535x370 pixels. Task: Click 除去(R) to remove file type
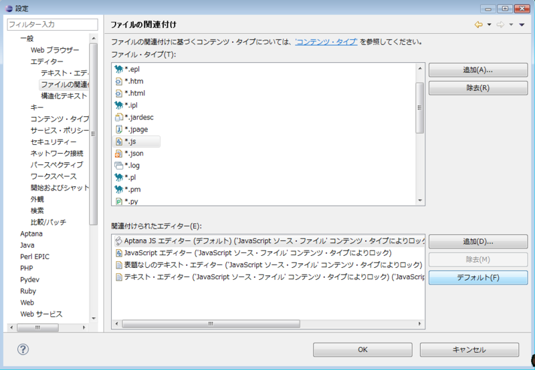[478, 88]
